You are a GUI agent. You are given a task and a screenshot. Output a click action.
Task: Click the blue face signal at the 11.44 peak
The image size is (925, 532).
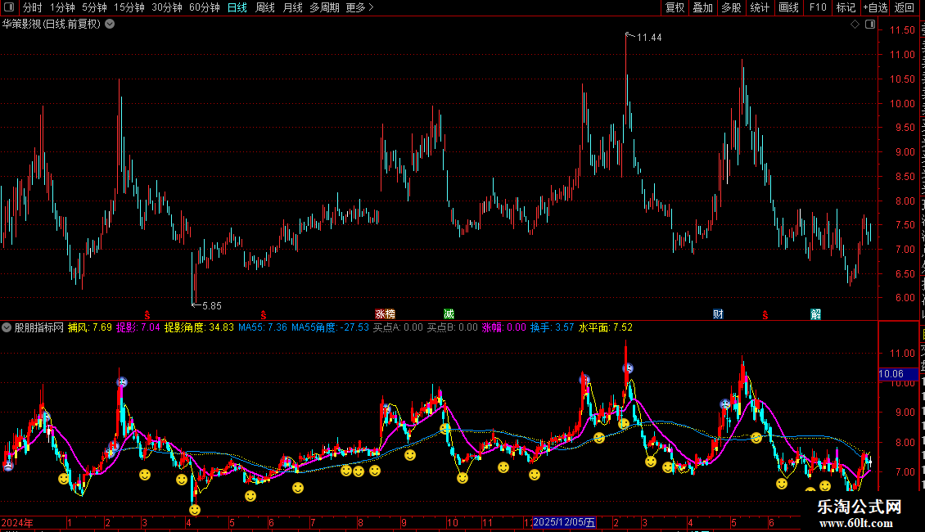click(x=629, y=368)
